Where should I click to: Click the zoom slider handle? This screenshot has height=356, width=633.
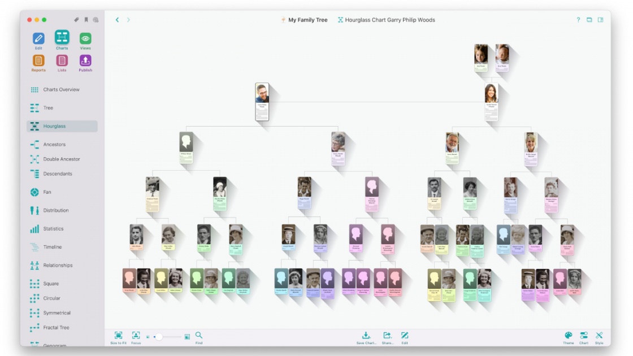[159, 337]
